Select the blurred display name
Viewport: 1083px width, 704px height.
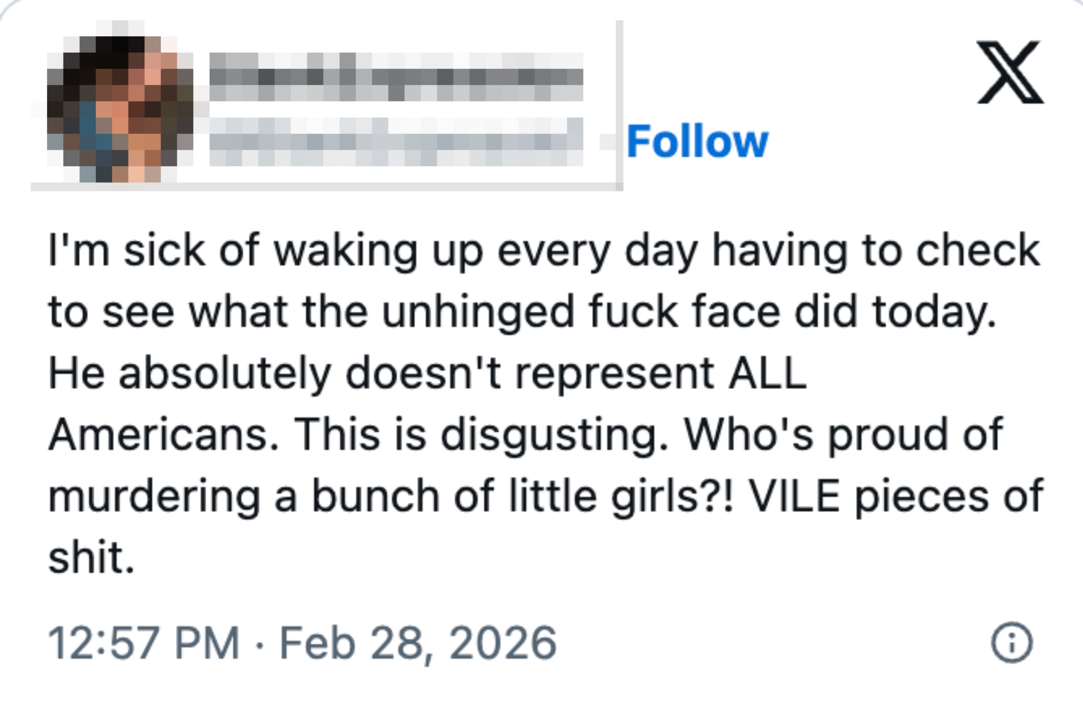tap(396, 76)
